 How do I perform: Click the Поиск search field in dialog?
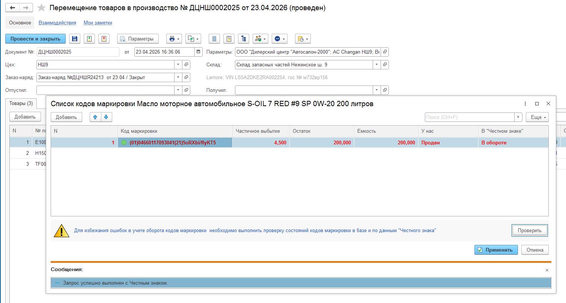click(469, 117)
